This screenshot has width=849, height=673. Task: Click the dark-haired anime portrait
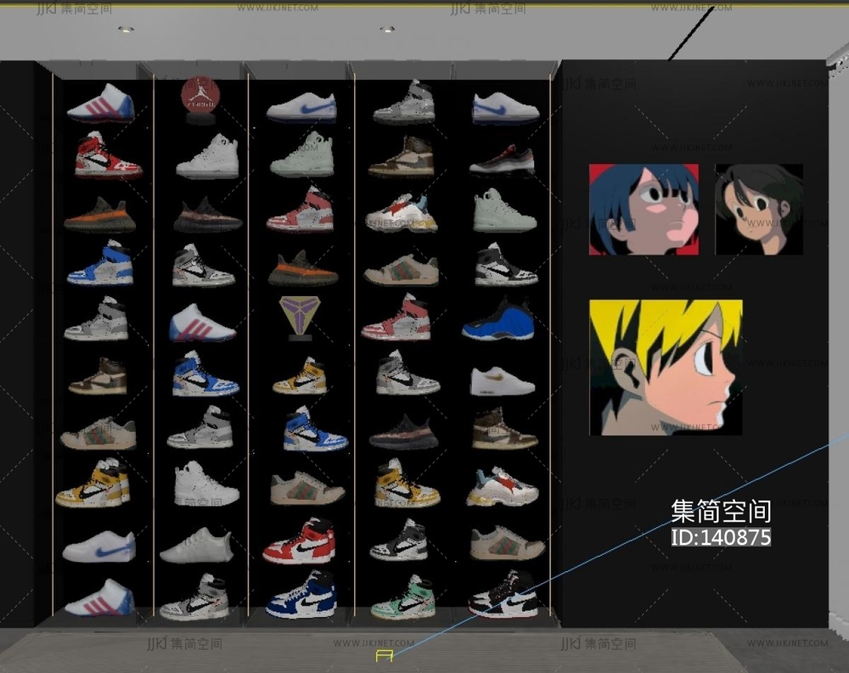click(x=758, y=210)
